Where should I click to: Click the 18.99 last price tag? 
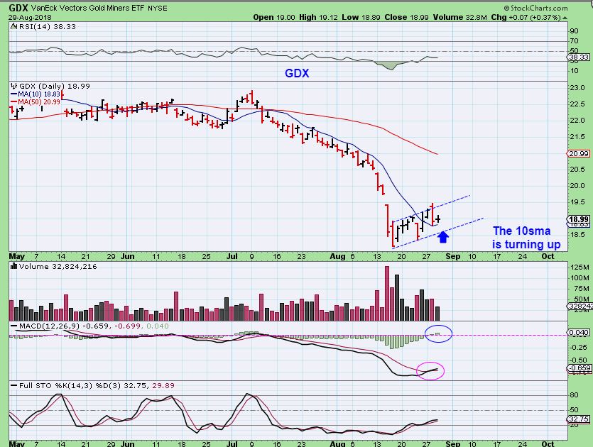(579, 219)
